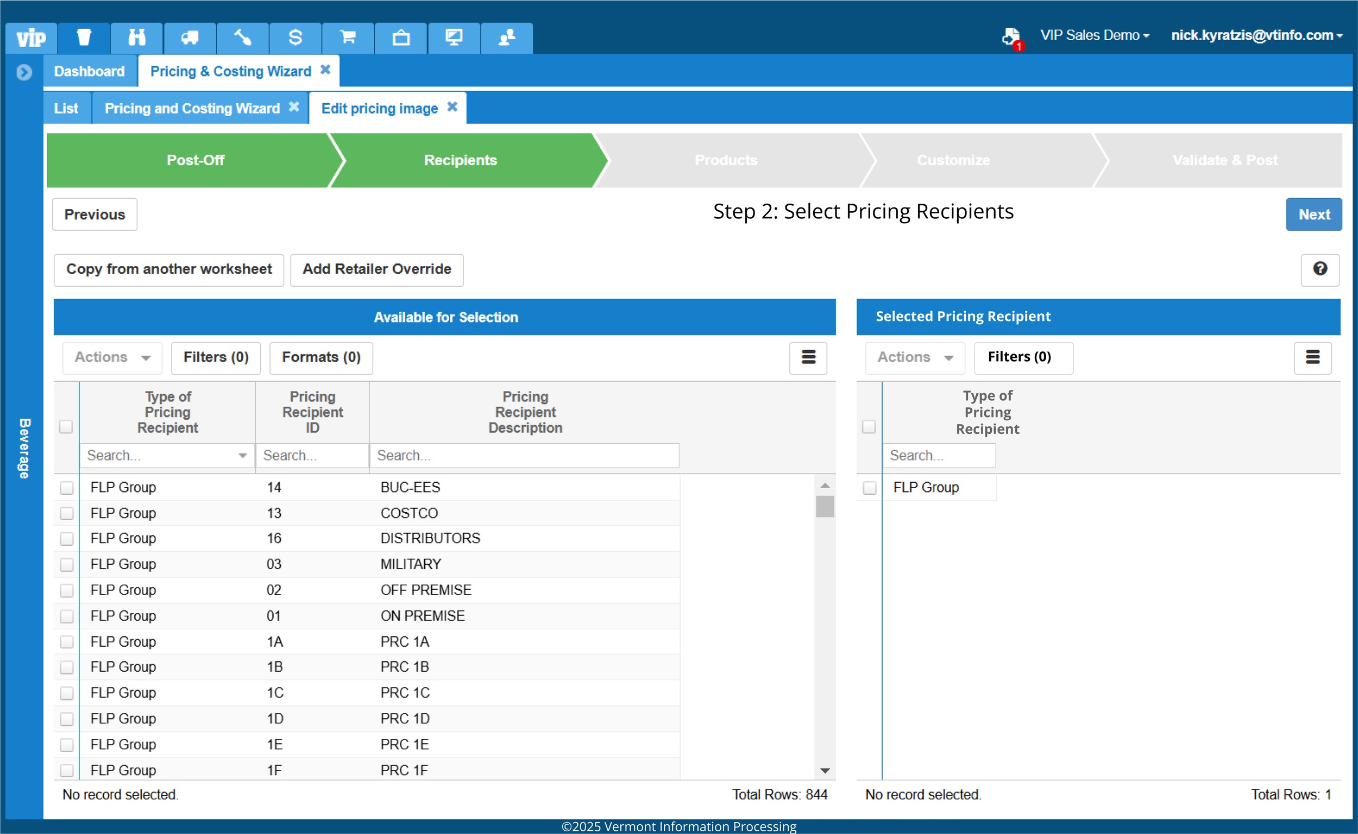Select the binoculars search icon in toolbar
This screenshot has width=1358, height=834.
click(137, 36)
